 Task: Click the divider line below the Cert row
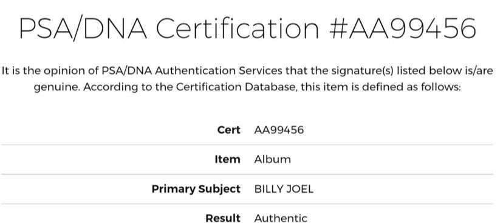(x=247, y=145)
